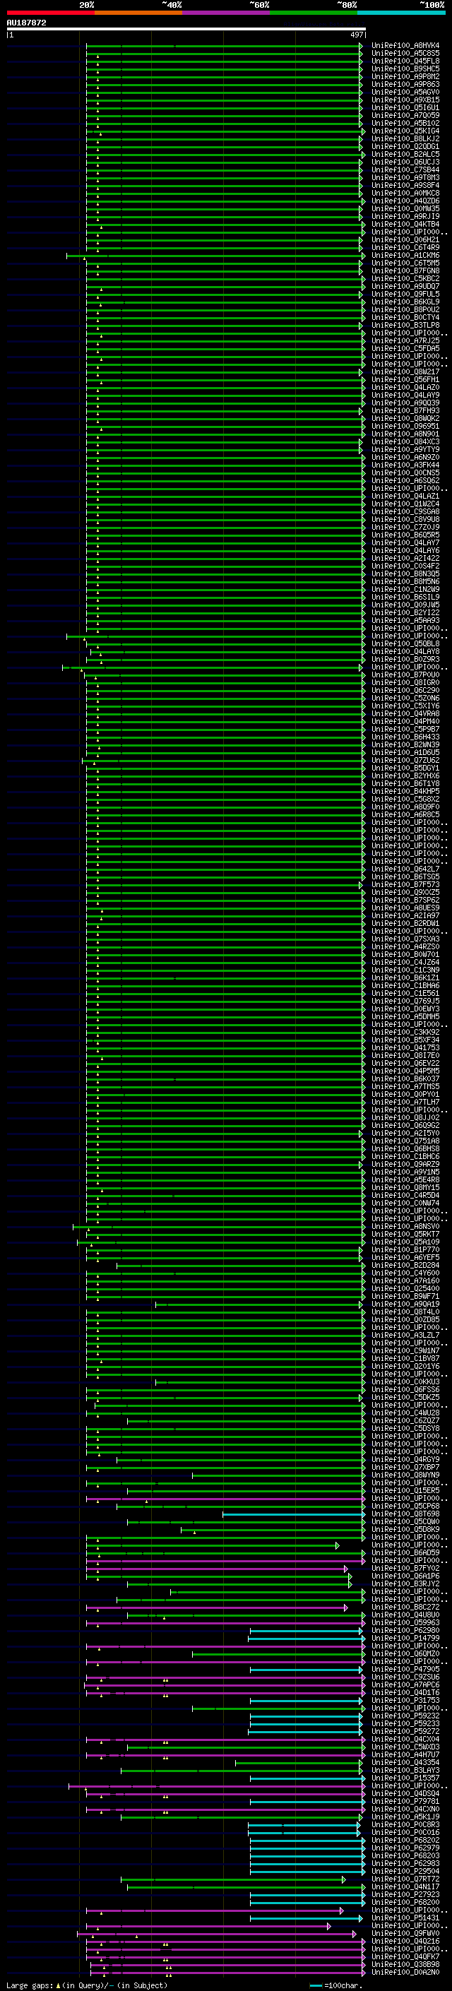The width and height of the screenshot is (452, 1991).
Task: Click the UniRef100_C7SB44 label
Action: 405,170
